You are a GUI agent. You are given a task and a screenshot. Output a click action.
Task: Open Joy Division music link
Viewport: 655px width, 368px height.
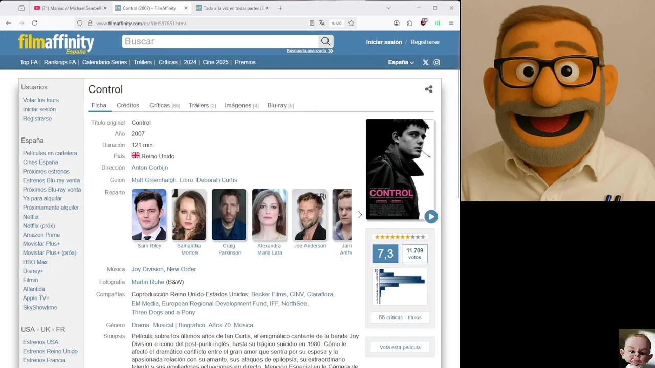147,269
